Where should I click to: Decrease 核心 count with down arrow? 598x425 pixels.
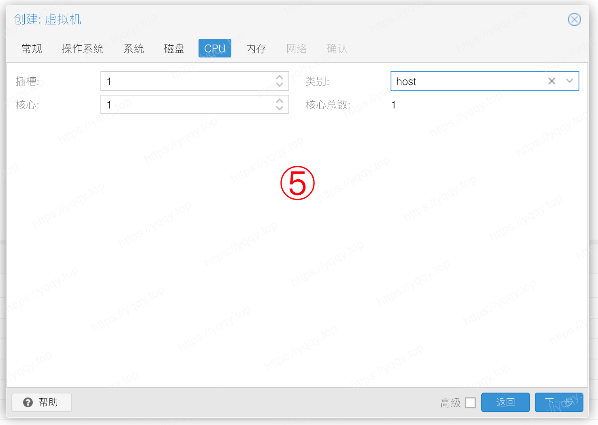[279, 108]
